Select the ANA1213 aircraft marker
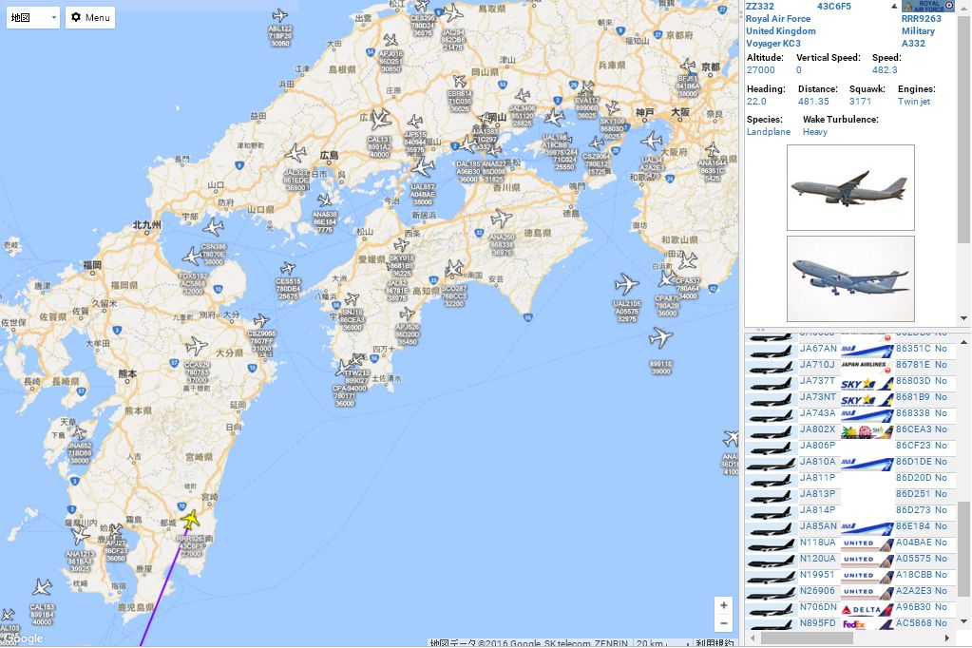Screen dimensions: 972x648 pyautogui.click(x=80, y=534)
